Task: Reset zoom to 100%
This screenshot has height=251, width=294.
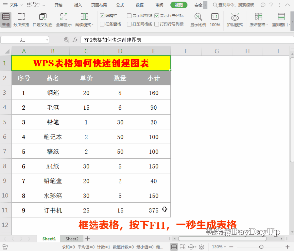Action: click(x=215, y=20)
